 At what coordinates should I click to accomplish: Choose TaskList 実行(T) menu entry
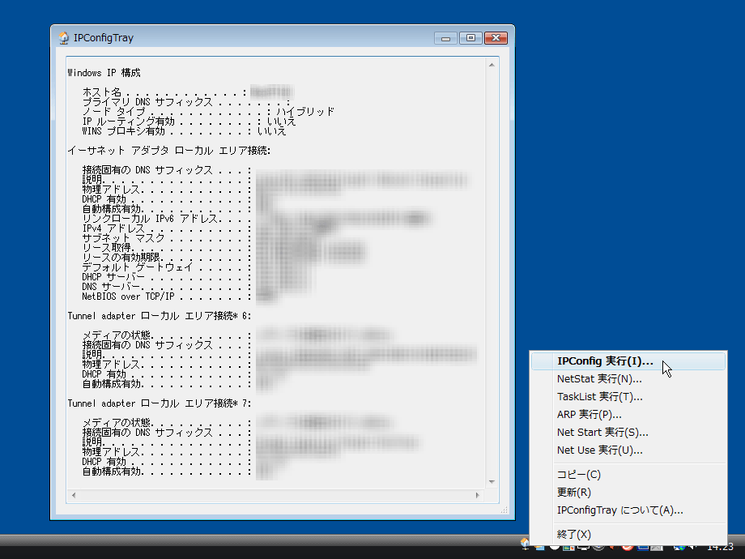pyautogui.click(x=599, y=397)
